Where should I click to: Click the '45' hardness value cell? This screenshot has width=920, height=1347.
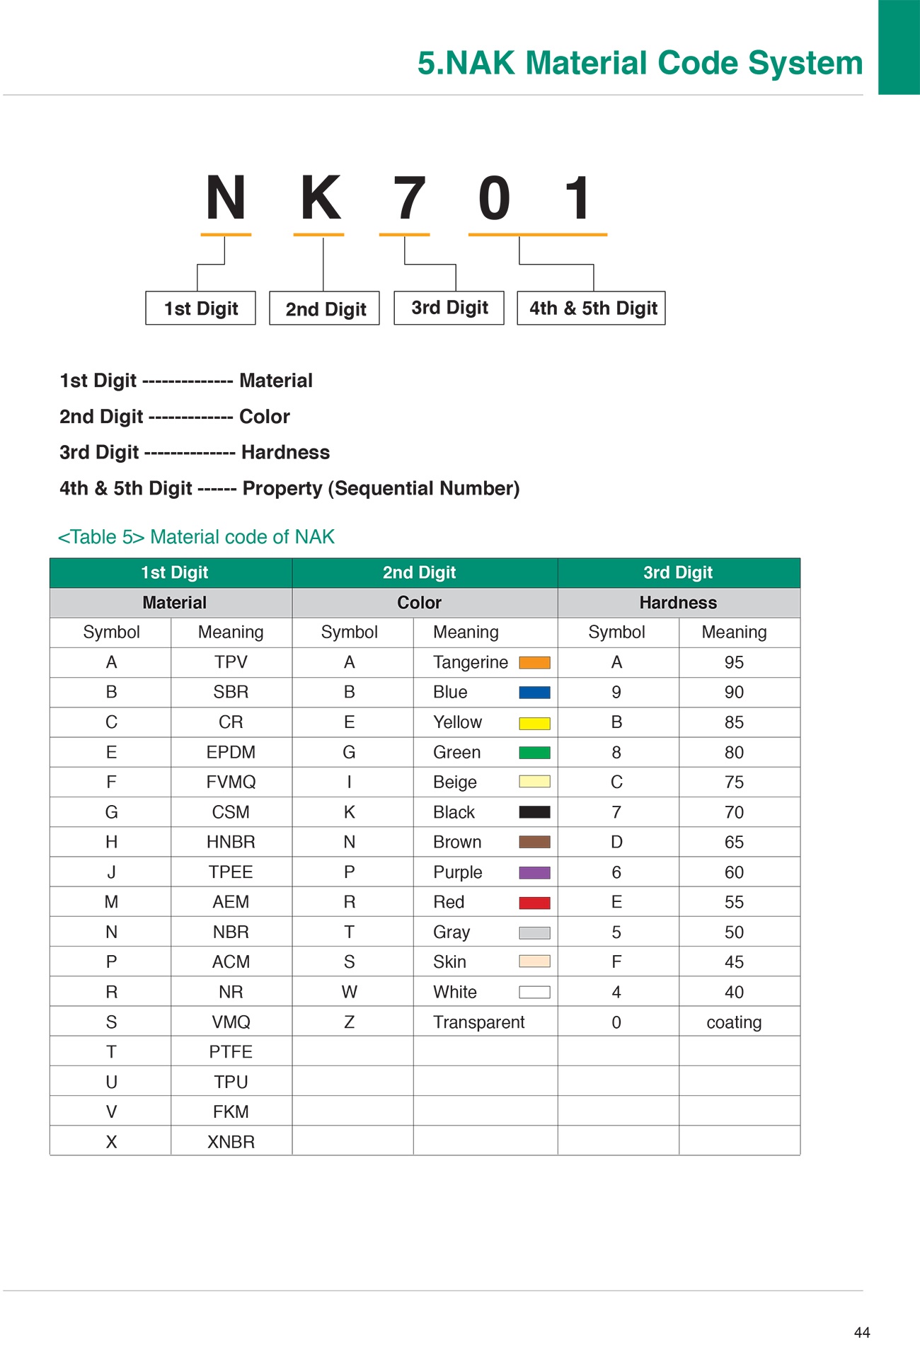[740, 962]
